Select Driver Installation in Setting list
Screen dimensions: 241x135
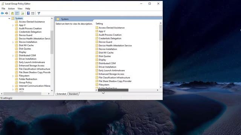pos(107,67)
